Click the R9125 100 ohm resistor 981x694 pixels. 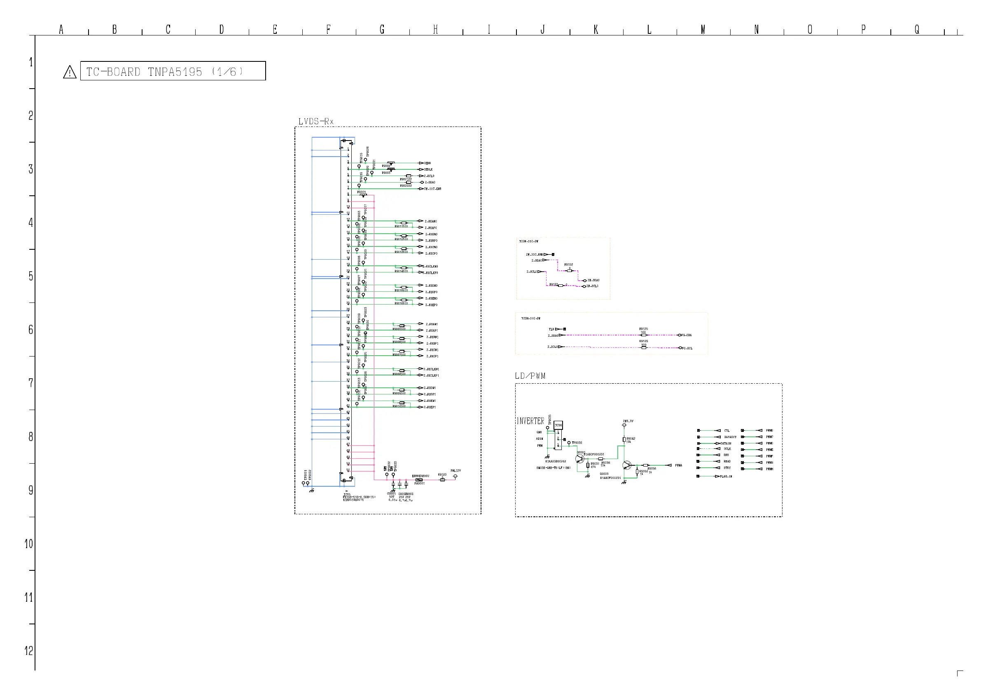tap(644, 335)
